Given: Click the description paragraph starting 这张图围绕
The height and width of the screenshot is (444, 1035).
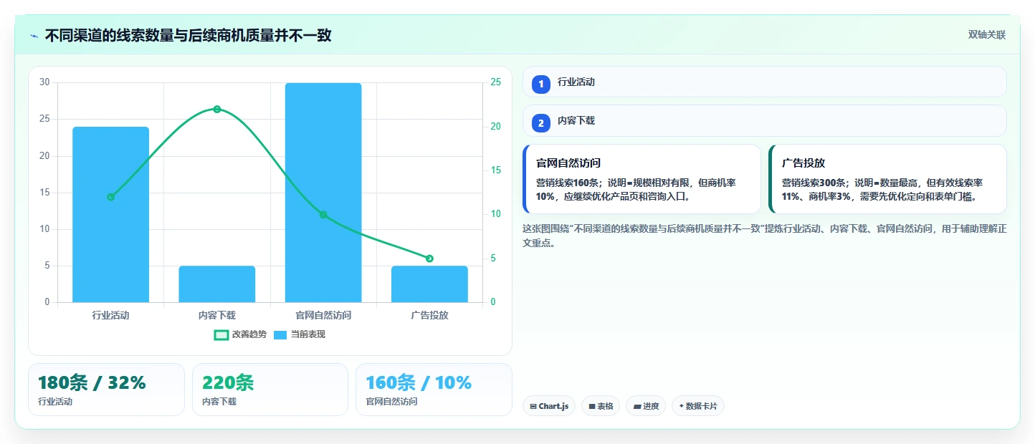Looking at the screenshot, I should [x=765, y=236].
